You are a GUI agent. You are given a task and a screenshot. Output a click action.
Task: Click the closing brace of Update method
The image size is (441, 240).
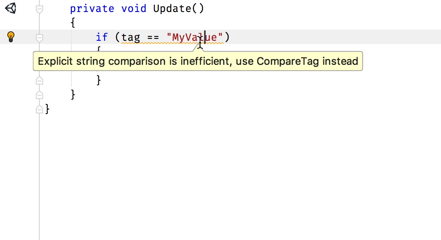(73, 94)
